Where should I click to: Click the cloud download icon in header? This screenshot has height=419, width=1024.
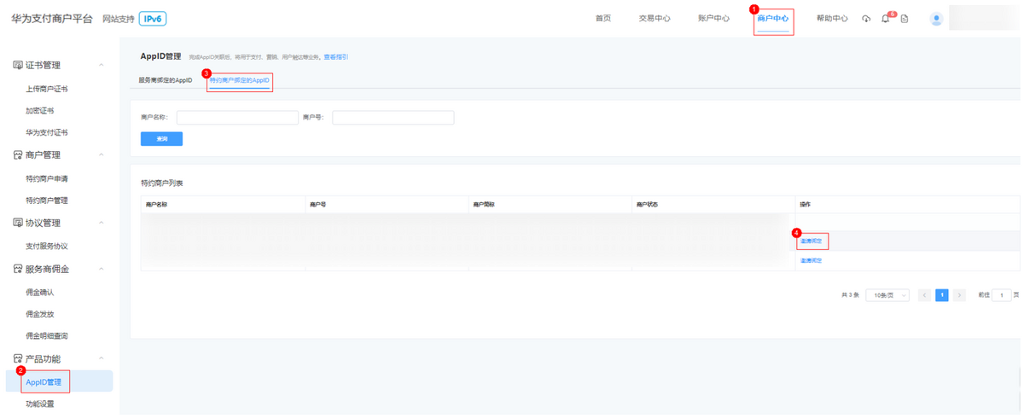point(866,19)
